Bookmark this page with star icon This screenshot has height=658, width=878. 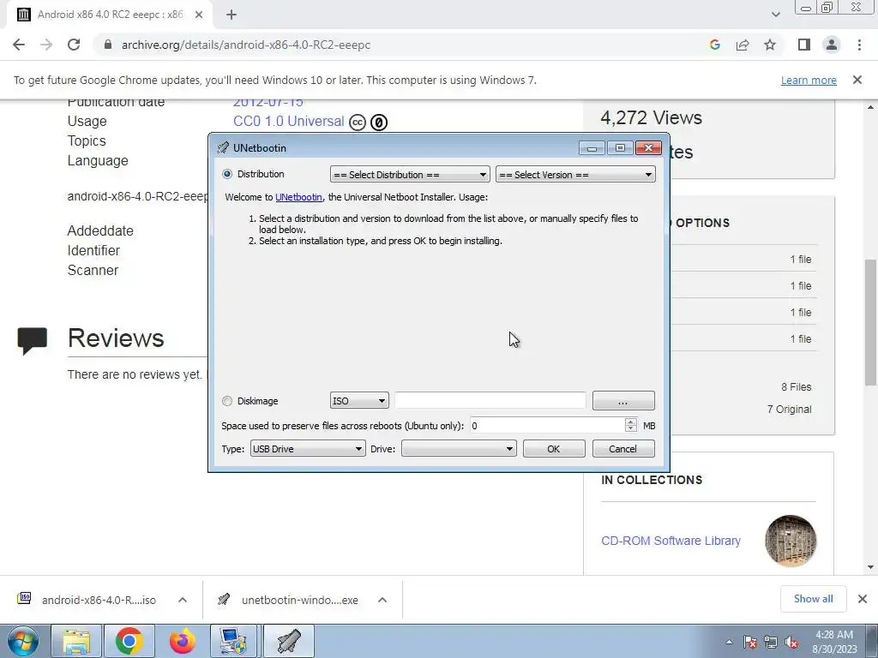(770, 45)
